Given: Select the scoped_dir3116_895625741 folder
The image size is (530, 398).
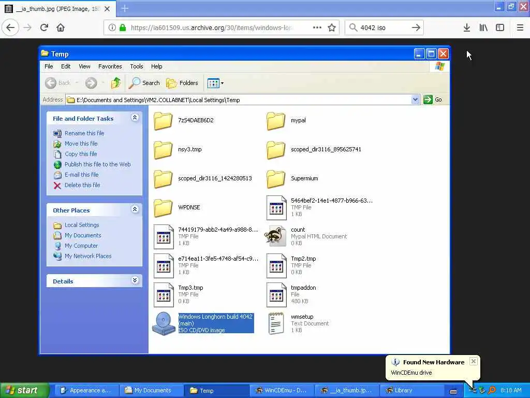Looking at the screenshot, I should [314, 150].
